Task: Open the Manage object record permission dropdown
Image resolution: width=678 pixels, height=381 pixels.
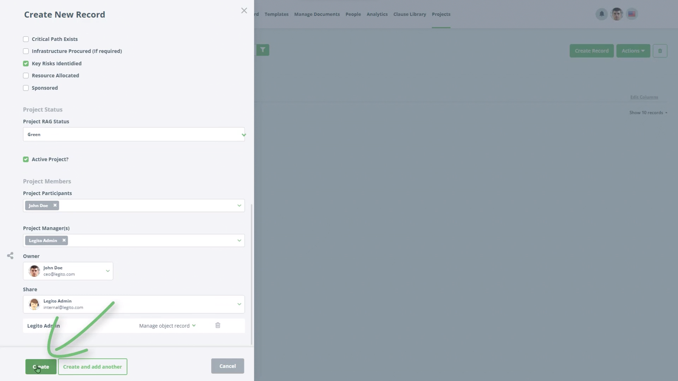Action: [167, 326]
